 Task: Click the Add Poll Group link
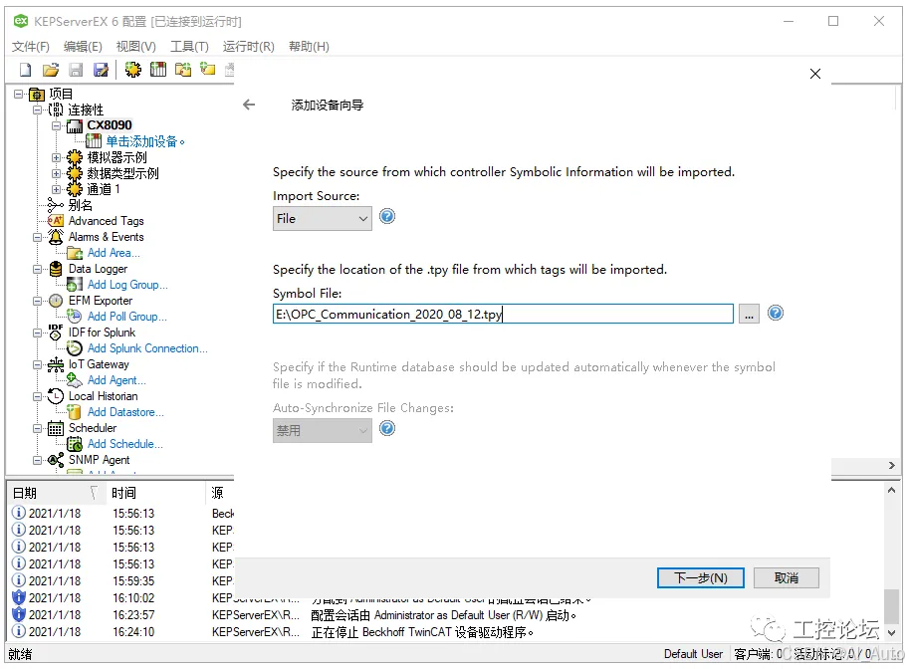(127, 317)
